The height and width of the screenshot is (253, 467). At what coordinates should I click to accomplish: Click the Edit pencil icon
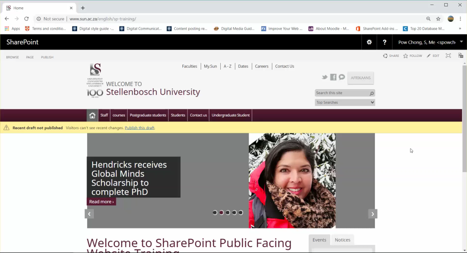[x=429, y=56]
